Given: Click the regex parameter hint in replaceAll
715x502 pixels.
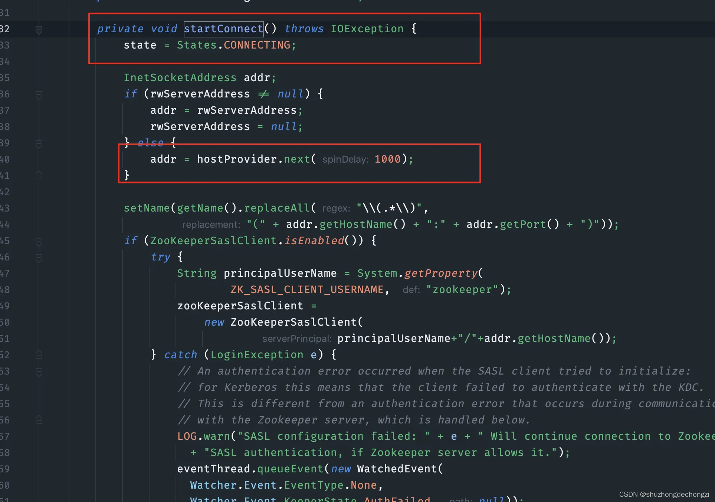Looking at the screenshot, I should coord(336,209).
